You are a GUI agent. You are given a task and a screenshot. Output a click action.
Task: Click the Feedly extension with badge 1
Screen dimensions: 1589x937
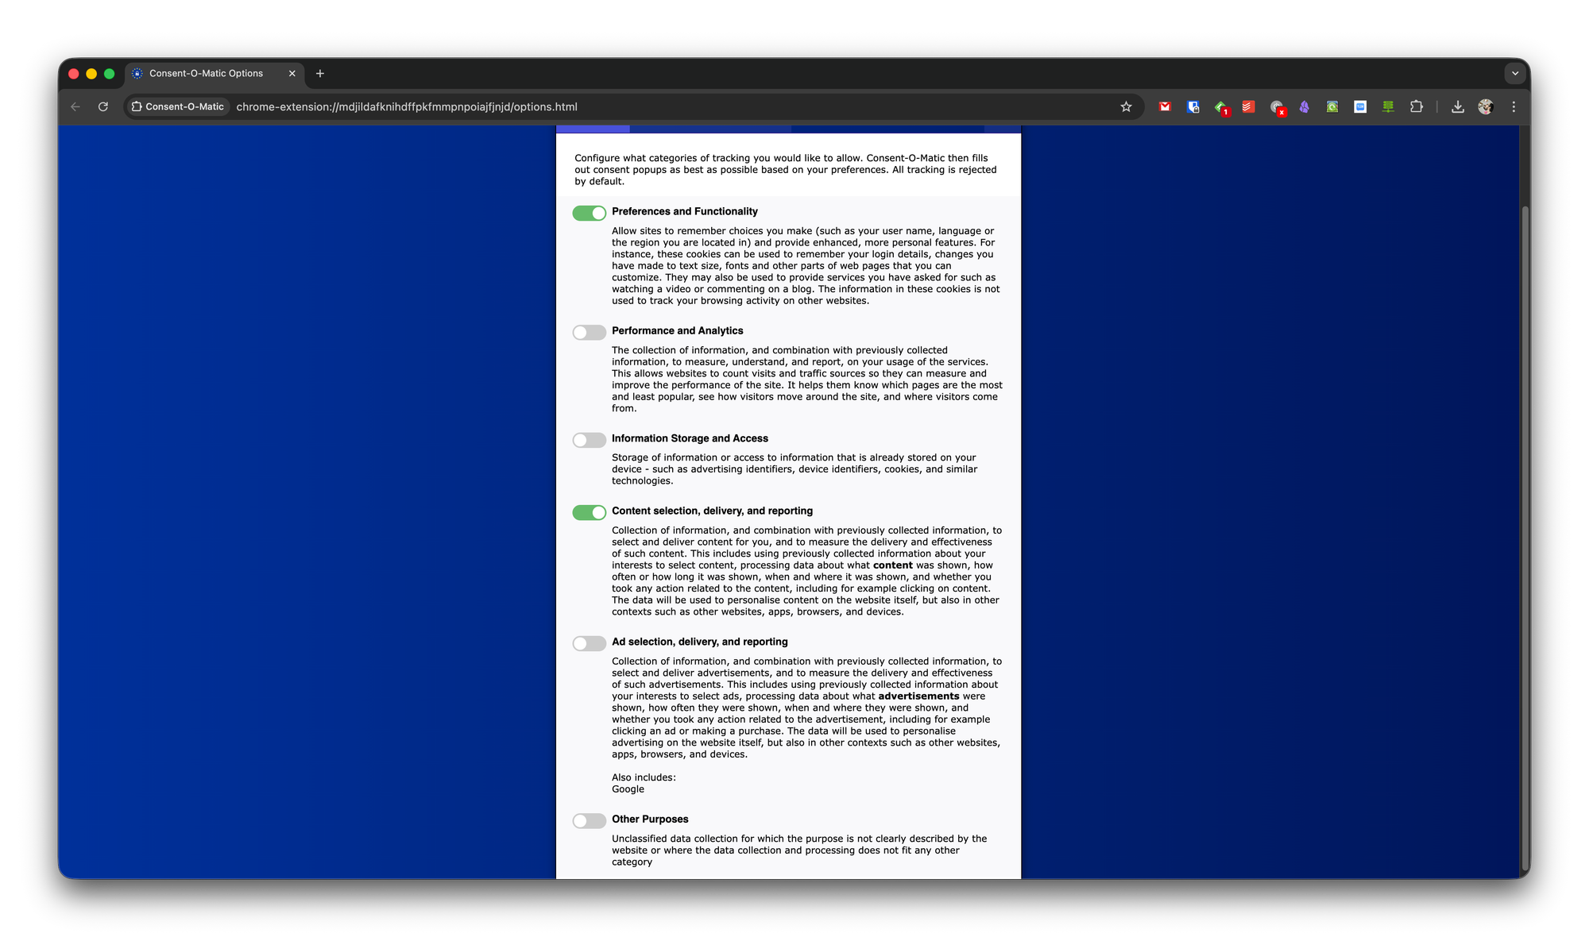tap(1221, 106)
